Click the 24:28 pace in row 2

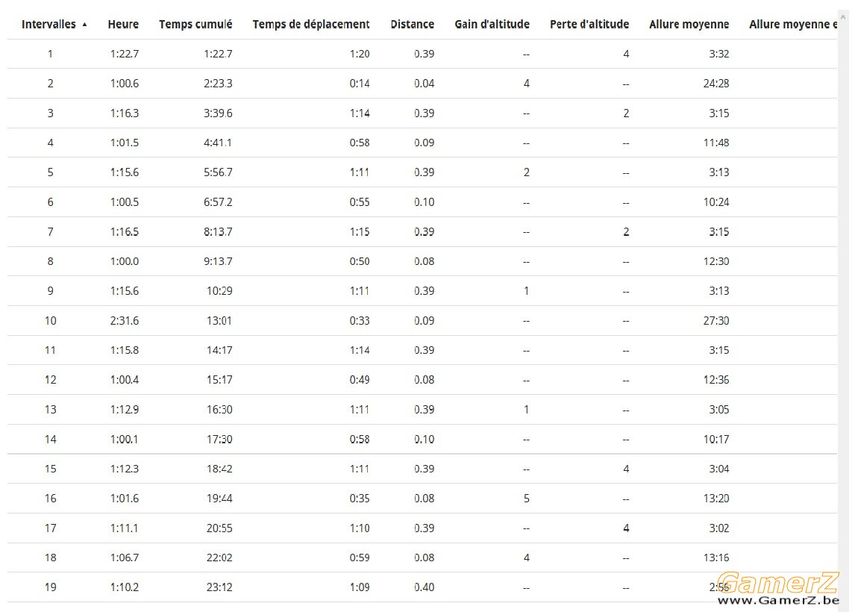click(x=716, y=84)
